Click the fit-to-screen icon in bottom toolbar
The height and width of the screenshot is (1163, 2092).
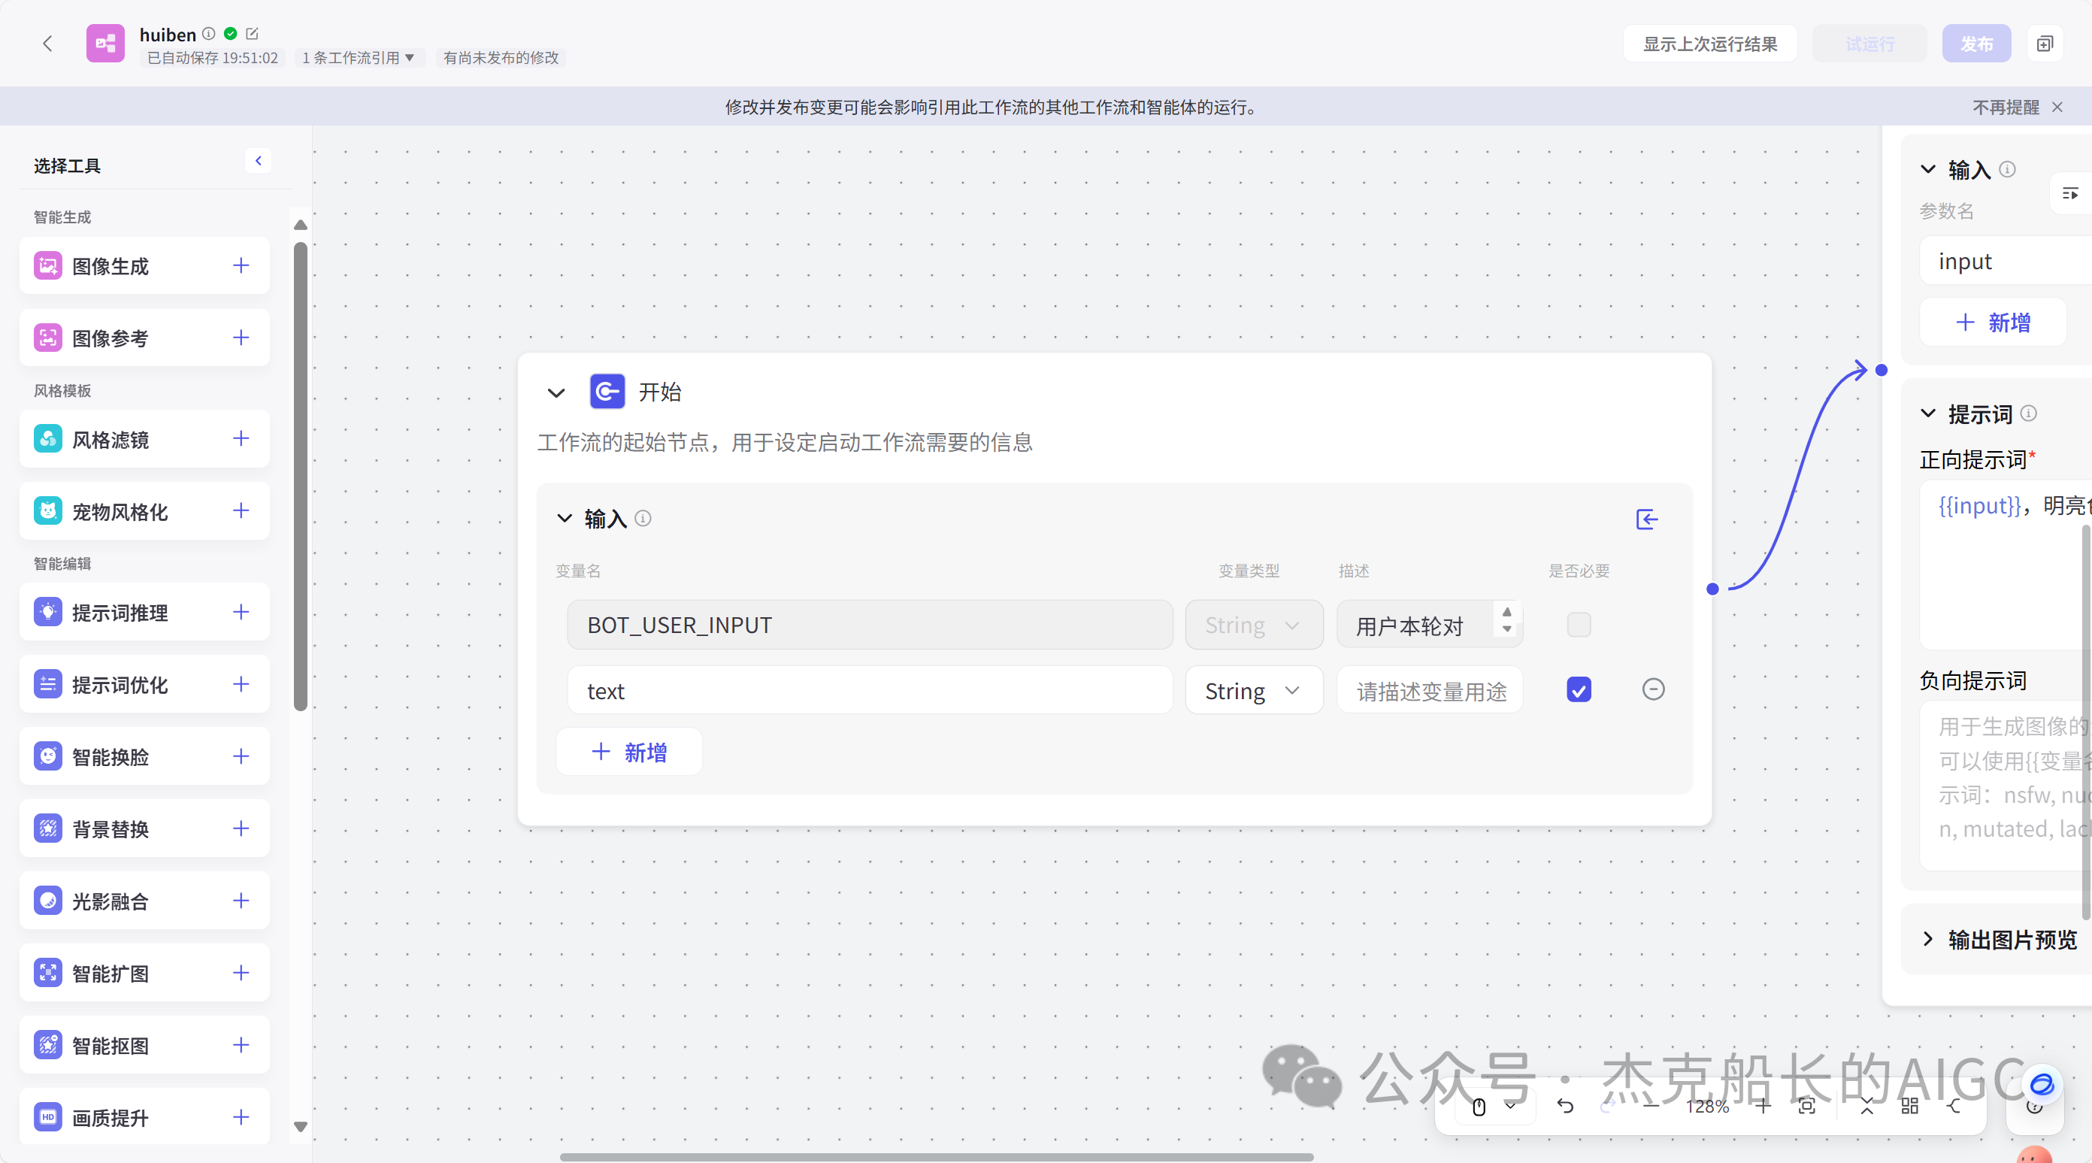tap(1806, 1105)
